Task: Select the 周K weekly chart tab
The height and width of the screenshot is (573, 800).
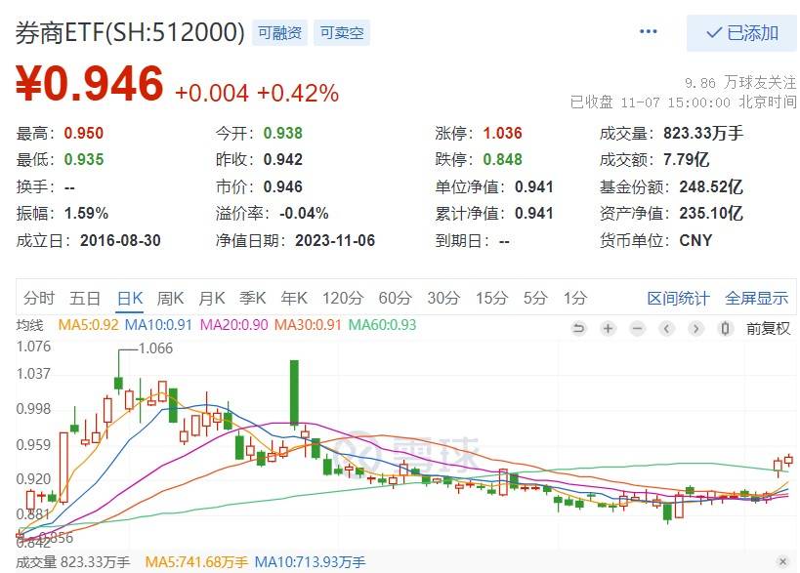Action: click(170, 298)
